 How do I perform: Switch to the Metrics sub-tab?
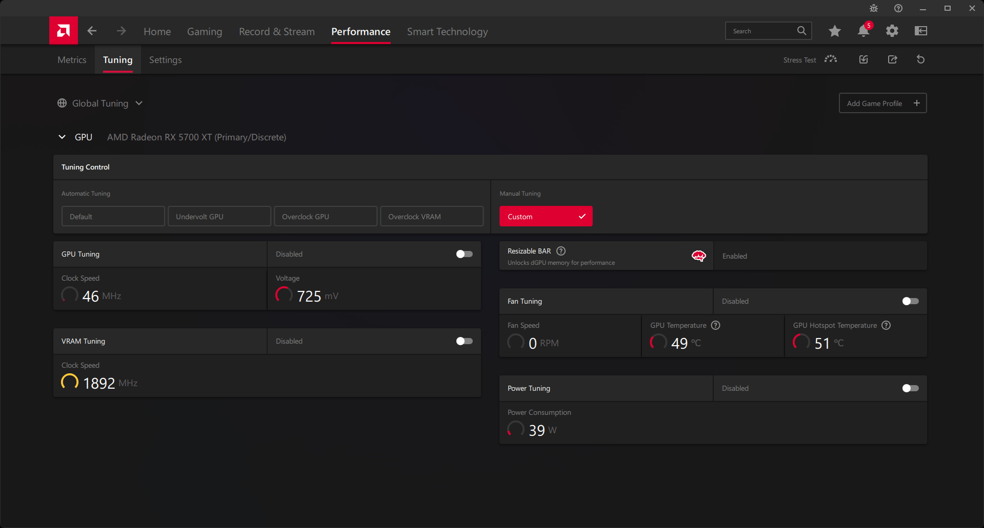pos(72,59)
